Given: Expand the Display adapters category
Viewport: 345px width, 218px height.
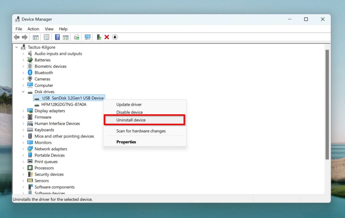Looking at the screenshot, I should (23, 111).
